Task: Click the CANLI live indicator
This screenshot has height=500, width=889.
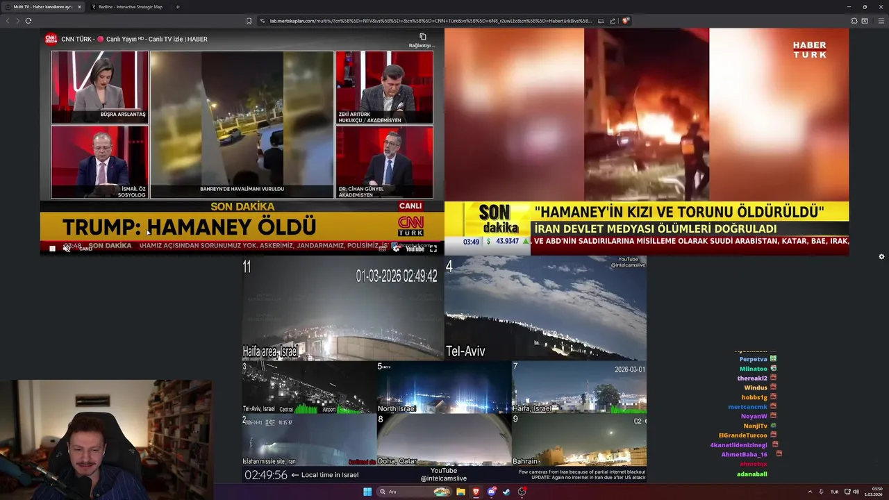Action: [x=85, y=249]
